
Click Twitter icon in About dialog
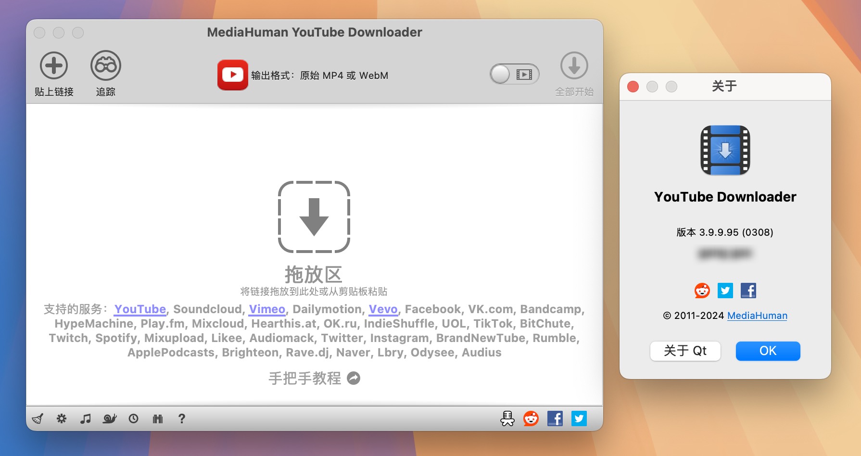coord(725,291)
